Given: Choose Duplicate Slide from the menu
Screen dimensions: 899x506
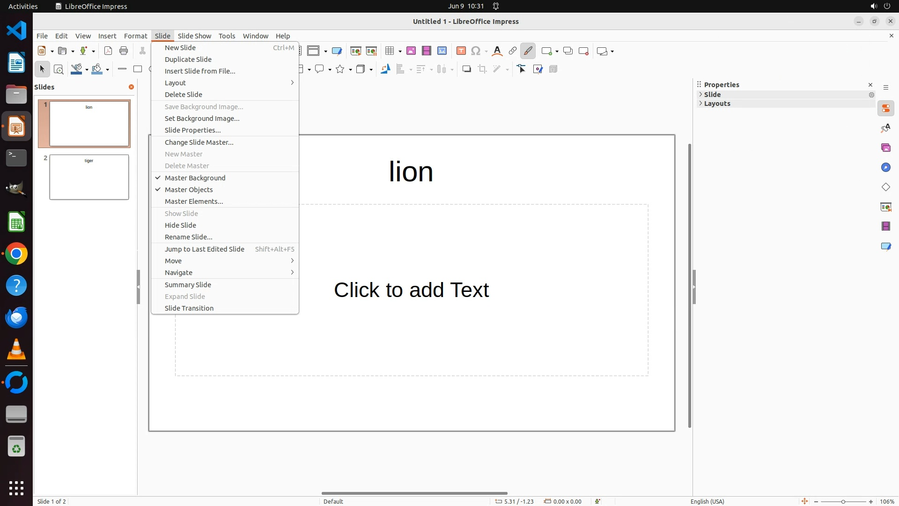Looking at the screenshot, I should pyautogui.click(x=188, y=60).
